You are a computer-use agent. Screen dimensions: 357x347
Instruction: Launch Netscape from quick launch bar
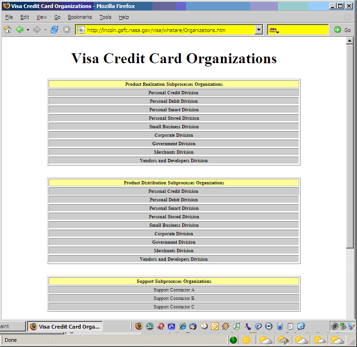pos(150,326)
